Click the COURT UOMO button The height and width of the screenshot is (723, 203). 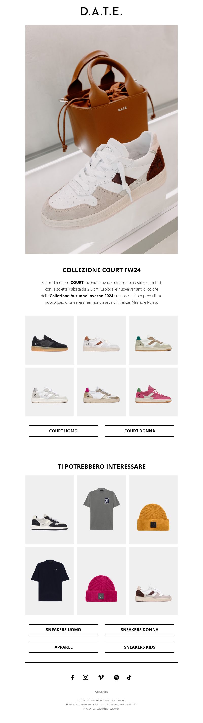63,431
